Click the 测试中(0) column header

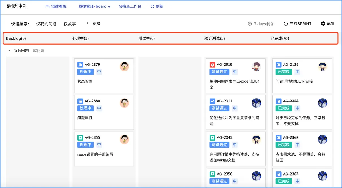point(147,38)
